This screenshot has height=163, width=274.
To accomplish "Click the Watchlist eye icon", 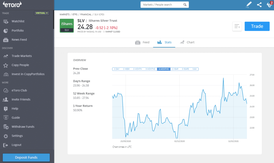I will (x=6, y=21).
